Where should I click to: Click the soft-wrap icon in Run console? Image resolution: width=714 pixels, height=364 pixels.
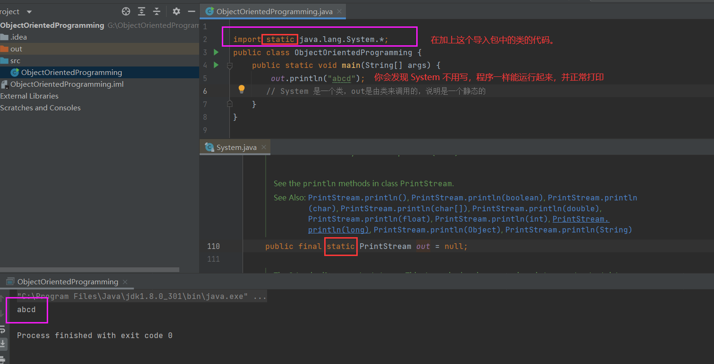(2, 331)
